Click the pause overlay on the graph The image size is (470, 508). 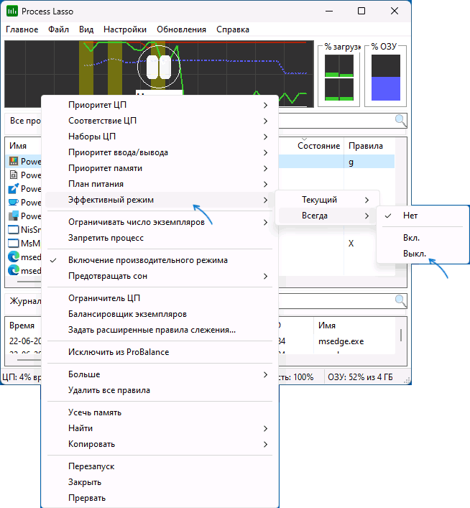[x=159, y=67]
